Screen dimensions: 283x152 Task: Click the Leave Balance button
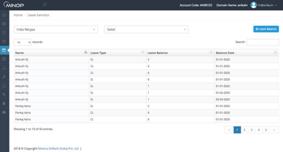tap(266, 29)
